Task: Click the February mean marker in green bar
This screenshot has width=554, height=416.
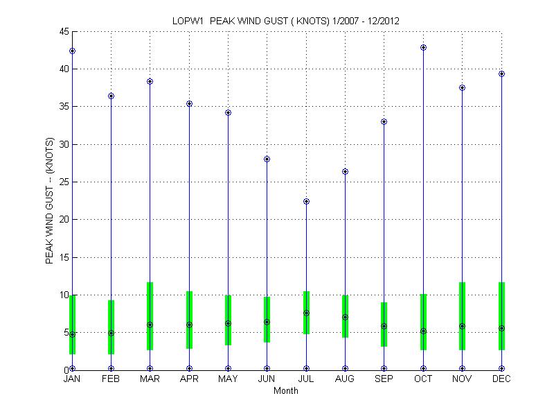Action: point(111,333)
